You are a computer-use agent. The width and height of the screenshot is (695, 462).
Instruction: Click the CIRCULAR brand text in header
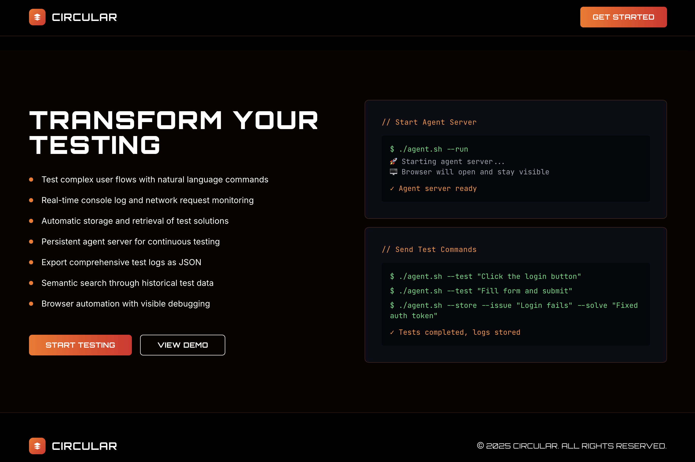point(84,17)
